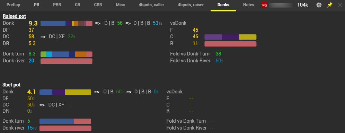Click the 104k hands count
Screen dimensions: 345x133
click(x=302, y=5)
